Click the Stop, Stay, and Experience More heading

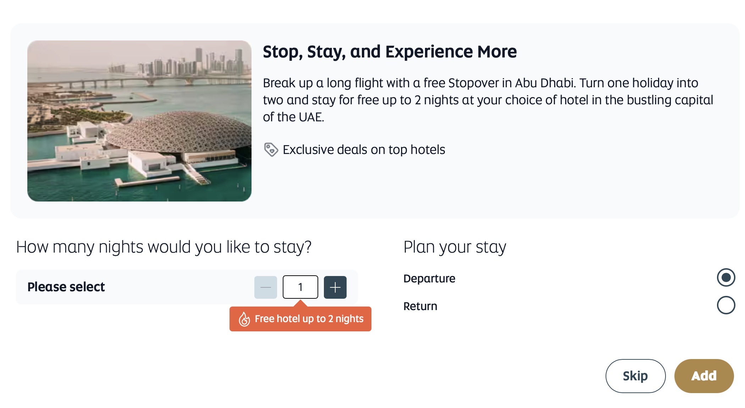tap(390, 52)
